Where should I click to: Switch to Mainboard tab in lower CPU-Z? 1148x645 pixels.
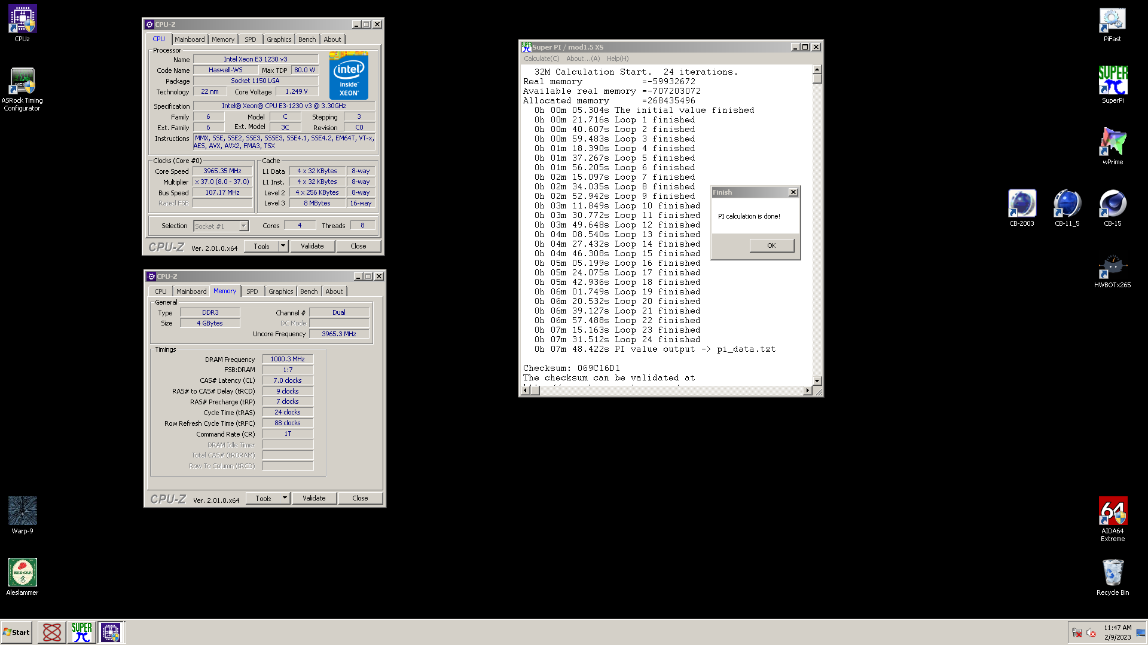coord(191,291)
